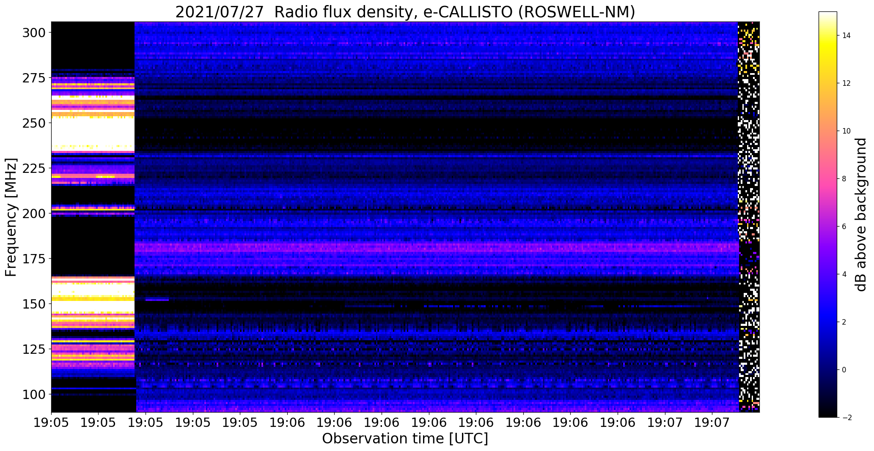Click the 8 colorbar tick label
874x451 pixels.
click(x=844, y=179)
